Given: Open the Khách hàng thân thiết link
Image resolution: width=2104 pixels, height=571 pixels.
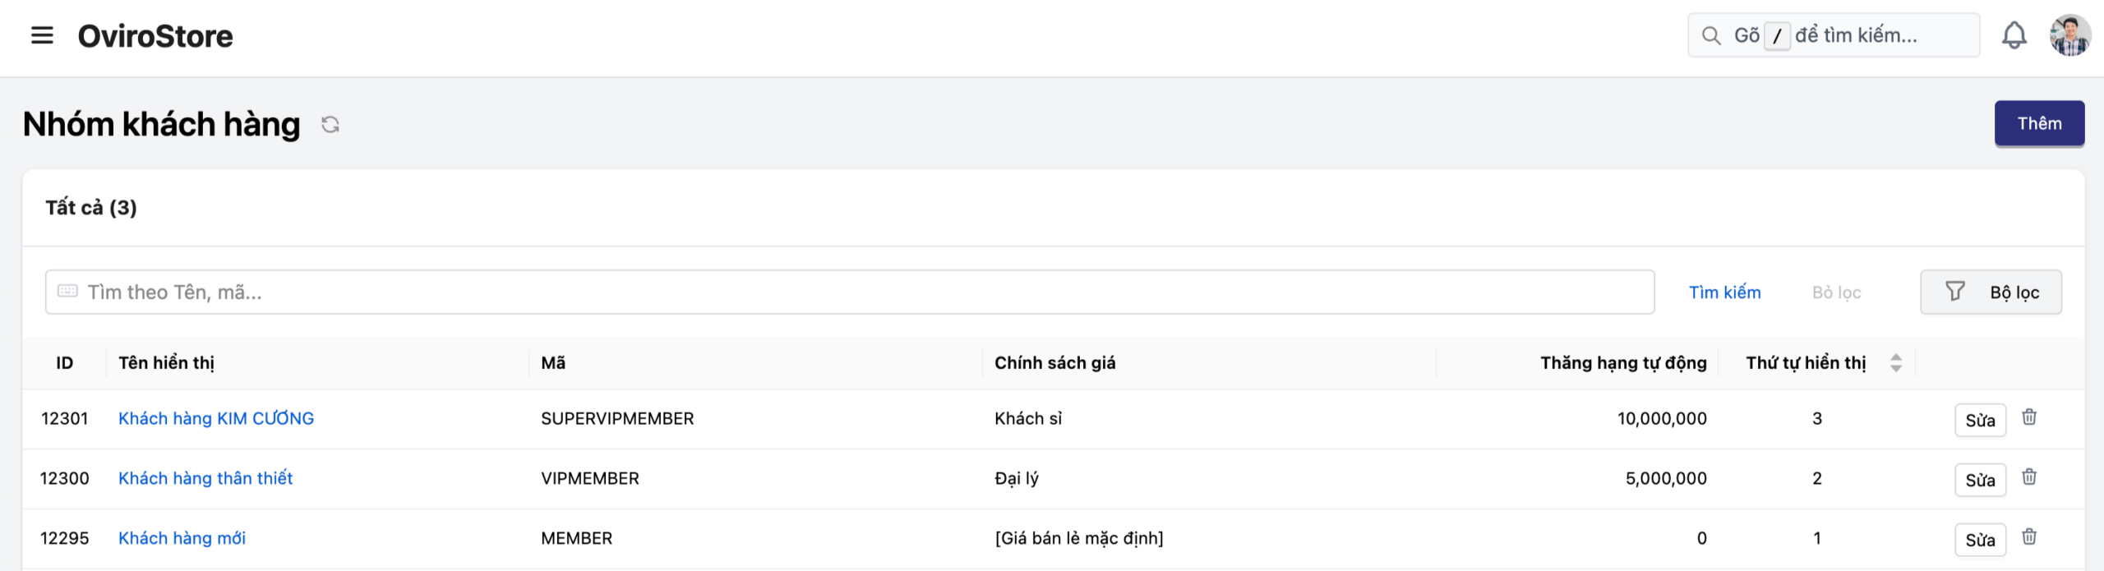Looking at the screenshot, I should pos(205,478).
